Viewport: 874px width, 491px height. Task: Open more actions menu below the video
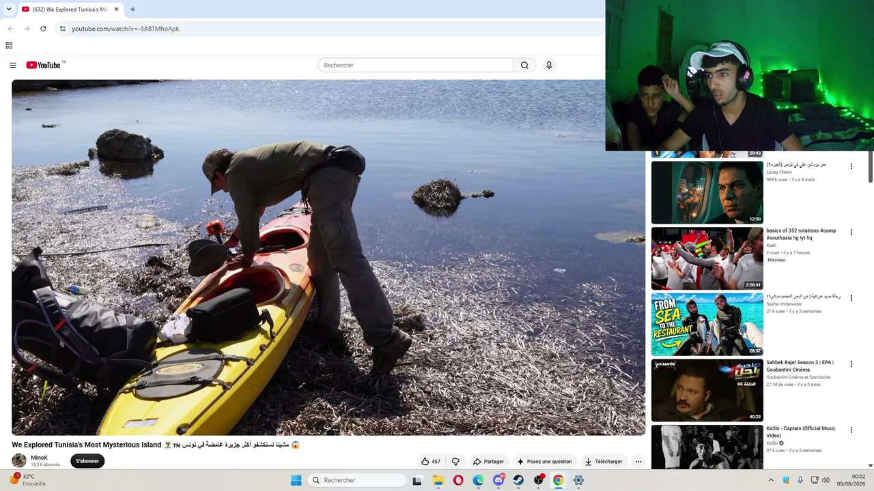[638, 462]
